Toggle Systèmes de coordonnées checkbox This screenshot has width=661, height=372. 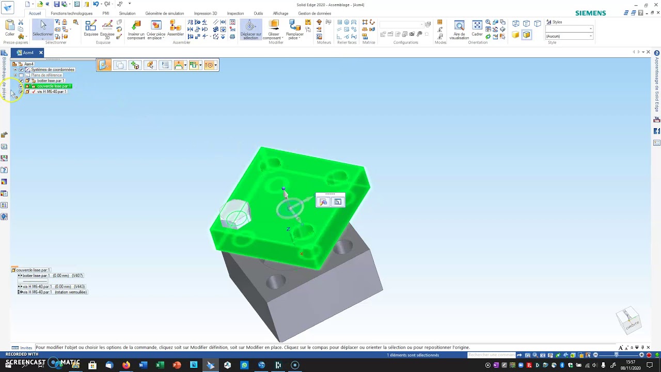(21, 70)
